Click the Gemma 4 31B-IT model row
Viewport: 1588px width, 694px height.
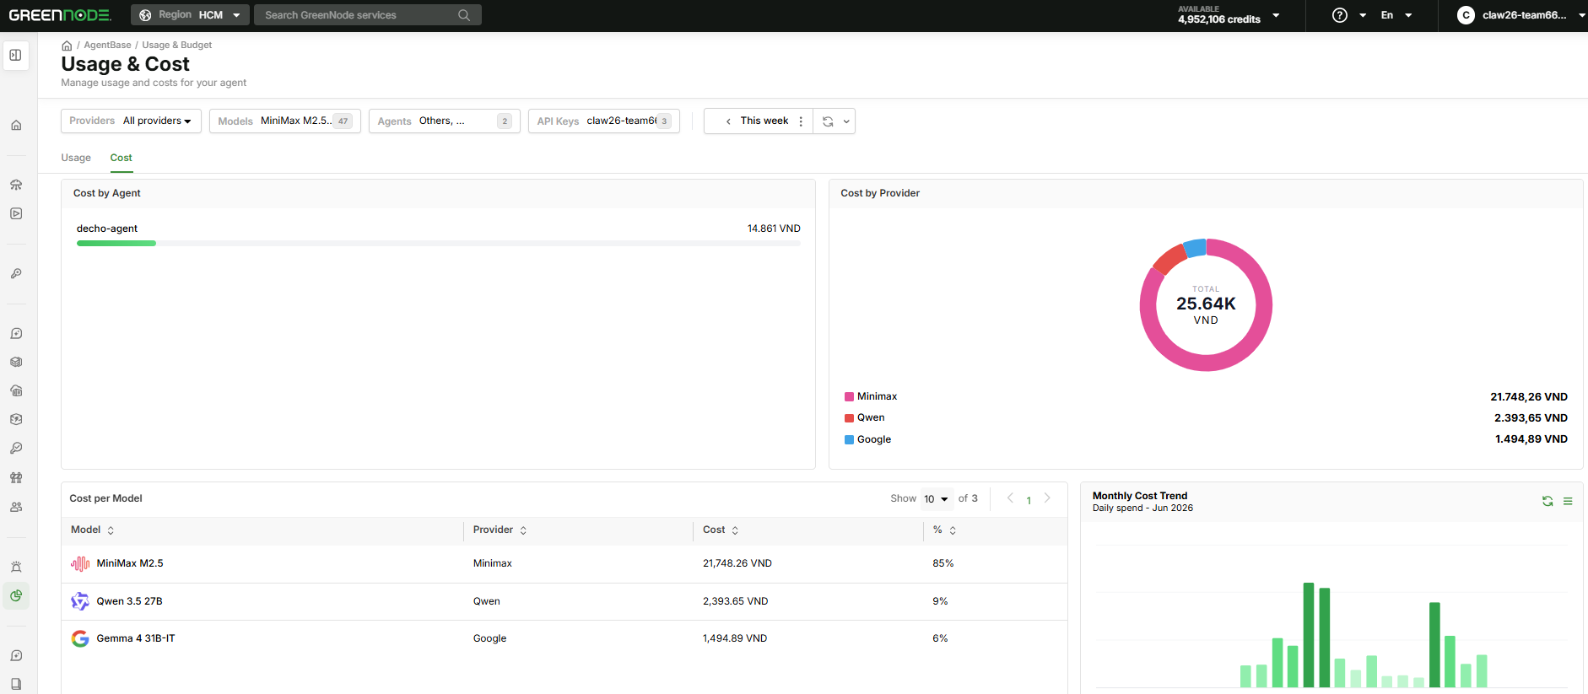pyautogui.click(x=564, y=639)
